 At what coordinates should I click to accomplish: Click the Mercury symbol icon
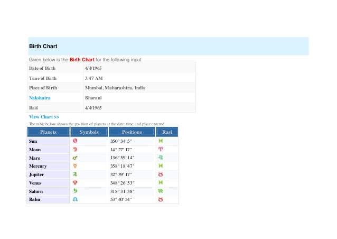pyautogui.click(x=75, y=166)
